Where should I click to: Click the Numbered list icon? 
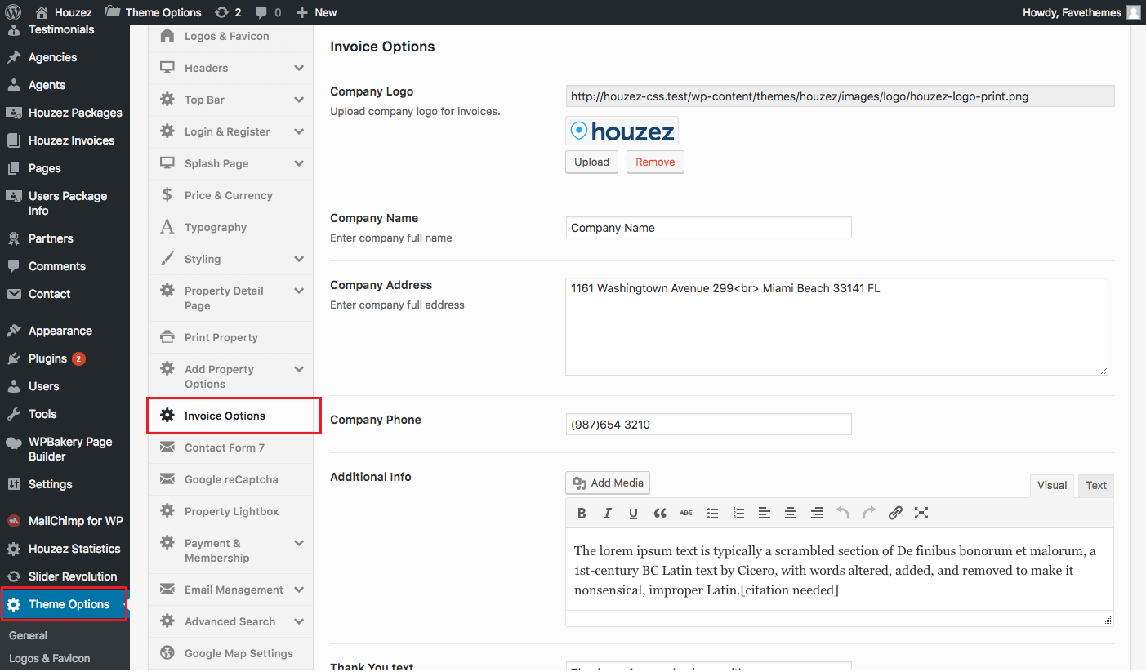tap(738, 513)
